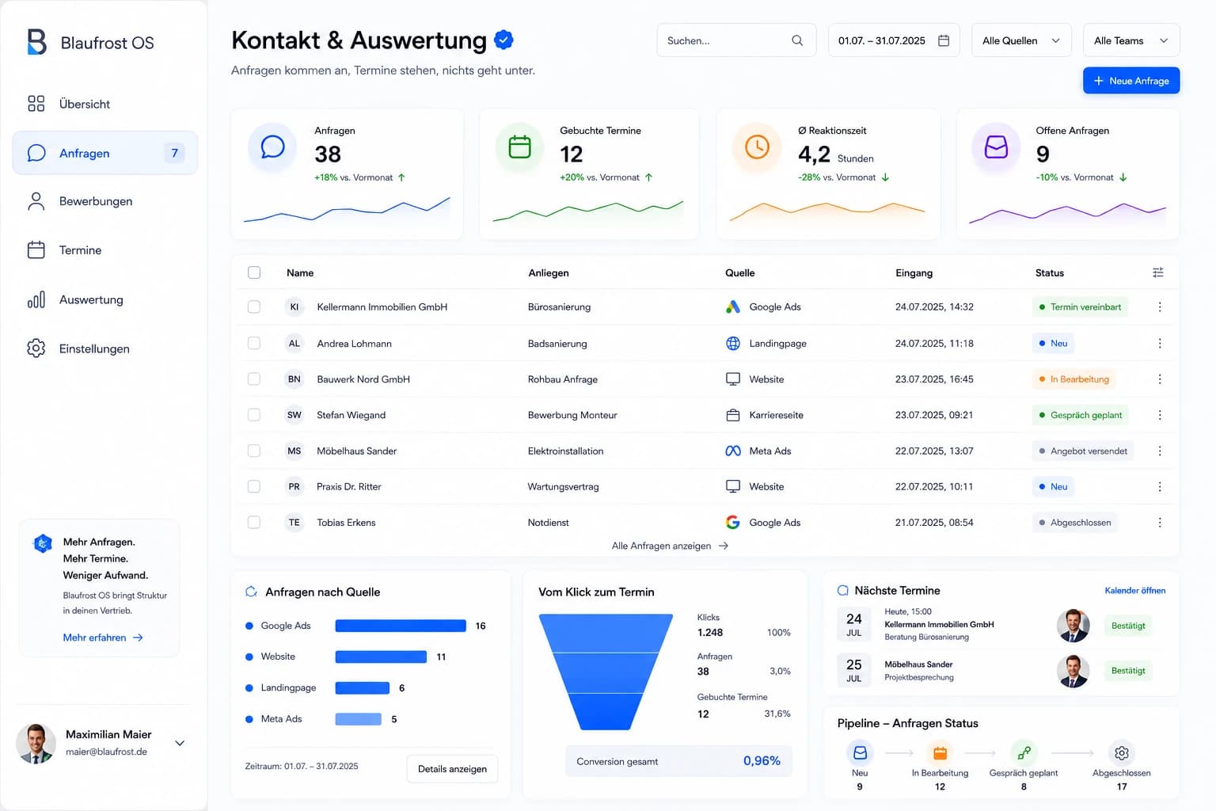Image resolution: width=1216 pixels, height=811 pixels.
Task: Open row options for Kellermann Immobilien GmbH
Action: (1160, 307)
